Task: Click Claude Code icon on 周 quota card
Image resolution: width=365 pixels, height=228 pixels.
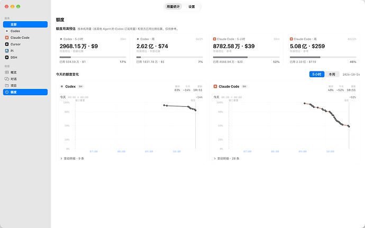Action: (x=291, y=39)
